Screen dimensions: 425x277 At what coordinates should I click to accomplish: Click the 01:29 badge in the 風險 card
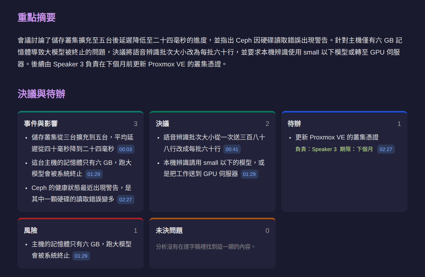tap(81, 256)
